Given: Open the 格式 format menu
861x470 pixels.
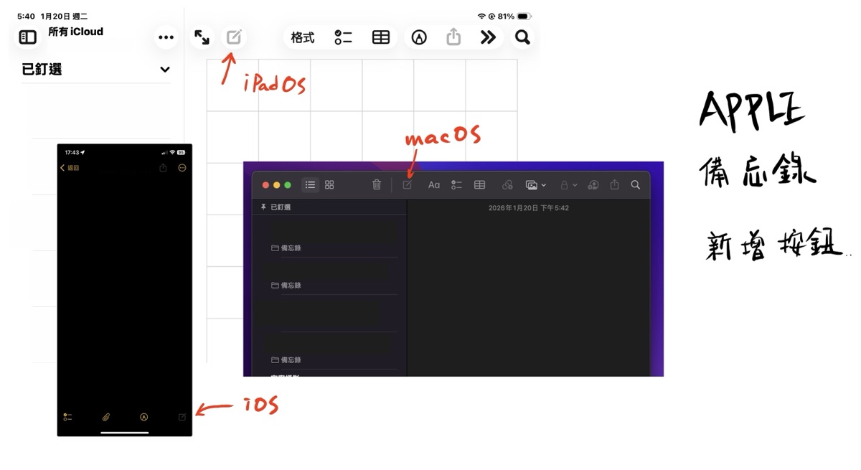Looking at the screenshot, I should pyautogui.click(x=303, y=37).
